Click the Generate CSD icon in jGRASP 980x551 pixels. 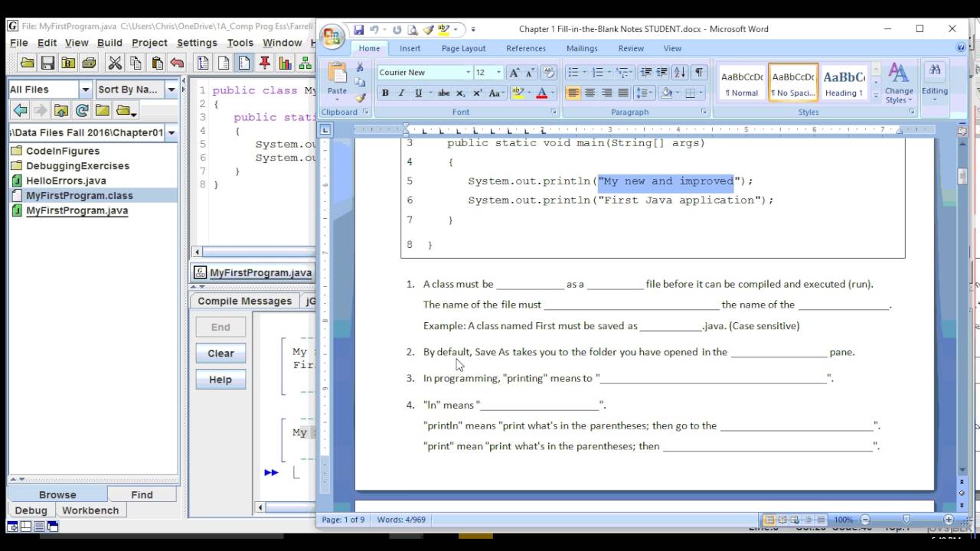[x=203, y=64]
